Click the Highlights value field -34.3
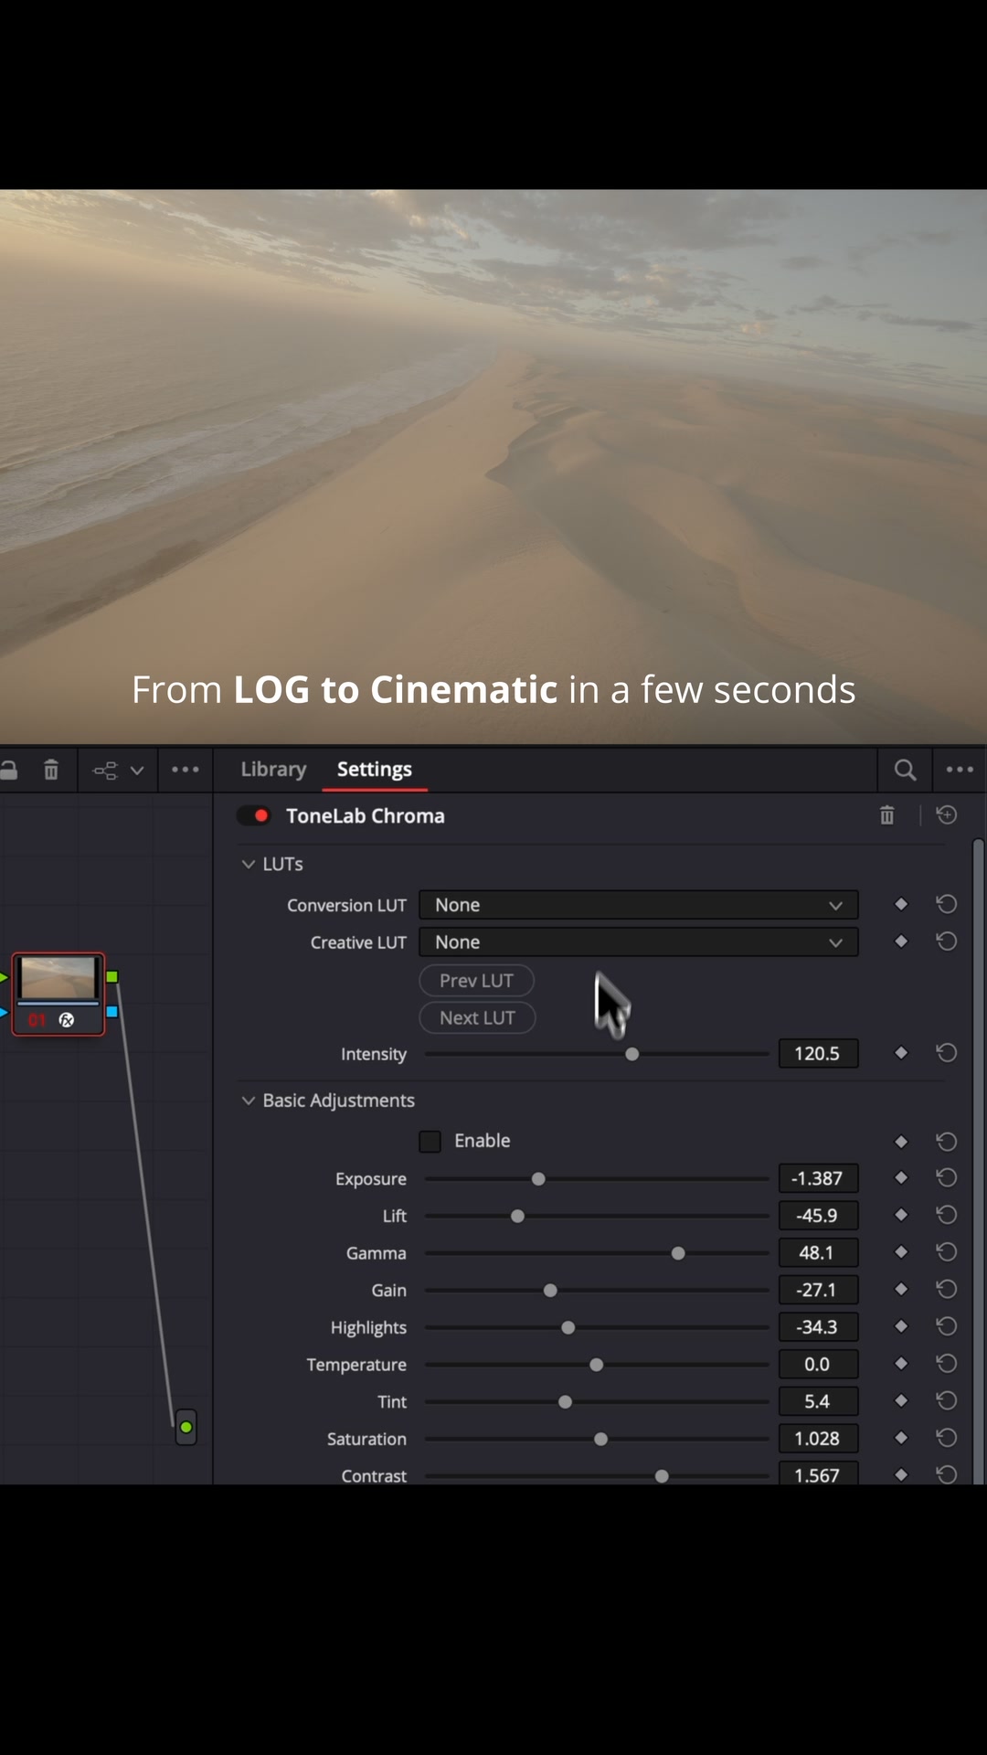 [x=818, y=1327]
